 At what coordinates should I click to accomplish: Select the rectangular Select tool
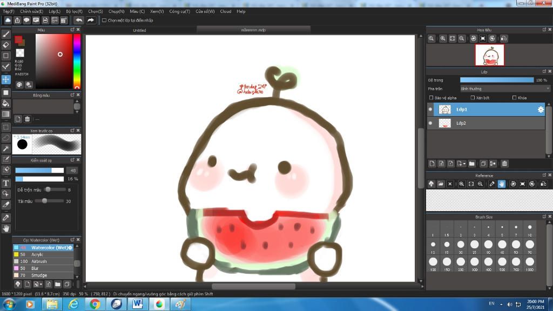[x=6, y=127]
